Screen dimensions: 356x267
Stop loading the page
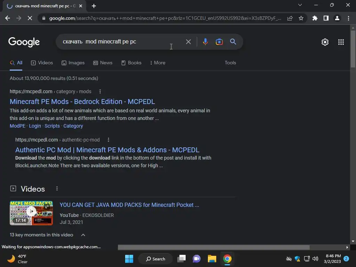[x=30, y=18]
